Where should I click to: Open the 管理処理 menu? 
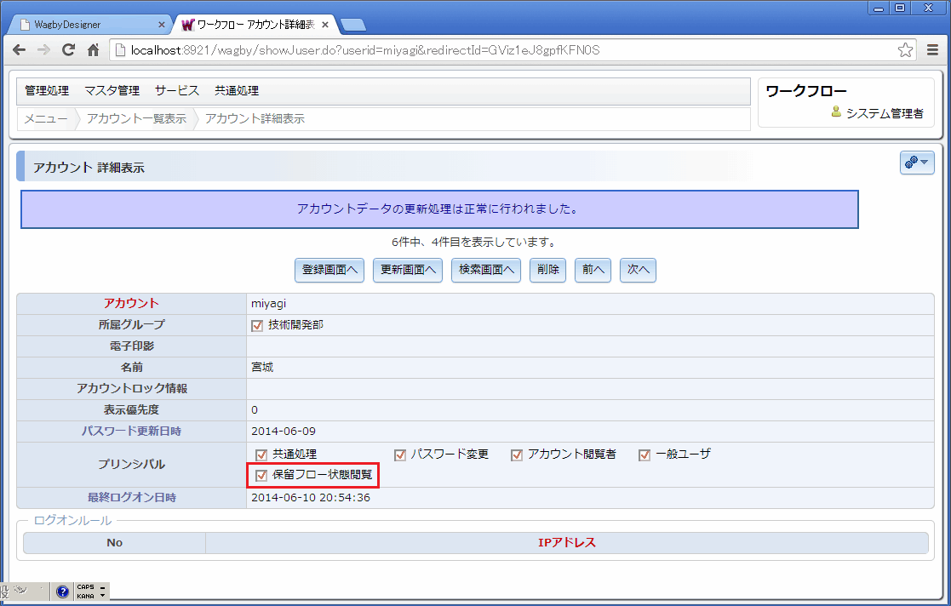(x=47, y=90)
